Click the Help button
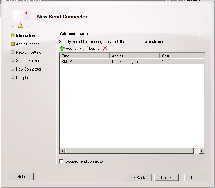Image resolution: width=215 pixels, height=188 pixels. pyautogui.click(x=21, y=177)
